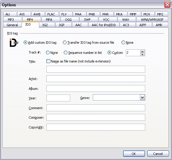Open the WAV tab
Viewport: 172px width, 160px height.
click(x=127, y=20)
